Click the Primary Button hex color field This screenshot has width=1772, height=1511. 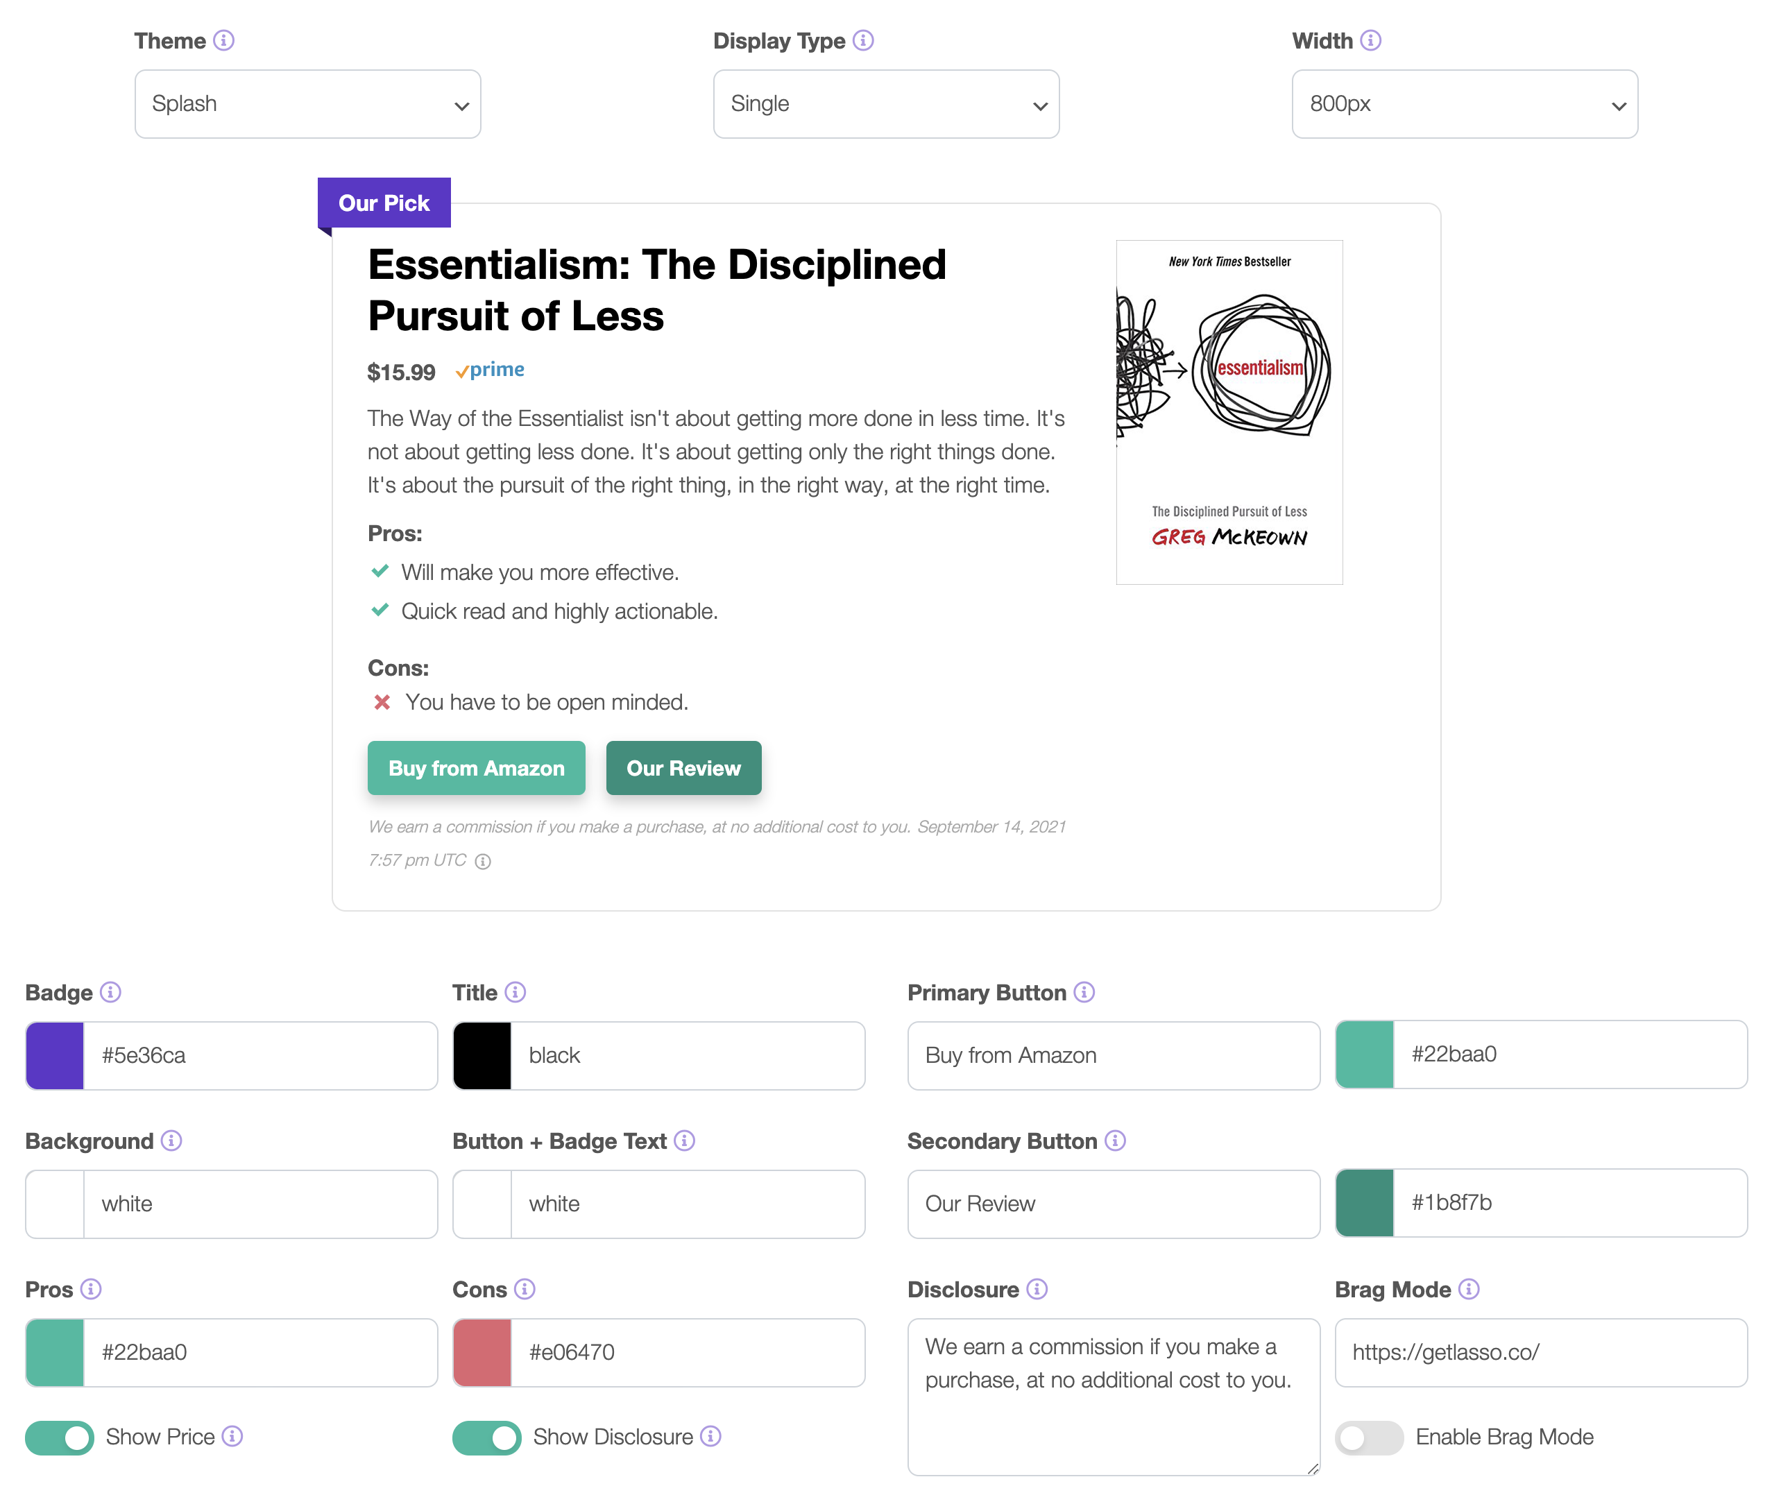[x=1571, y=1055]
